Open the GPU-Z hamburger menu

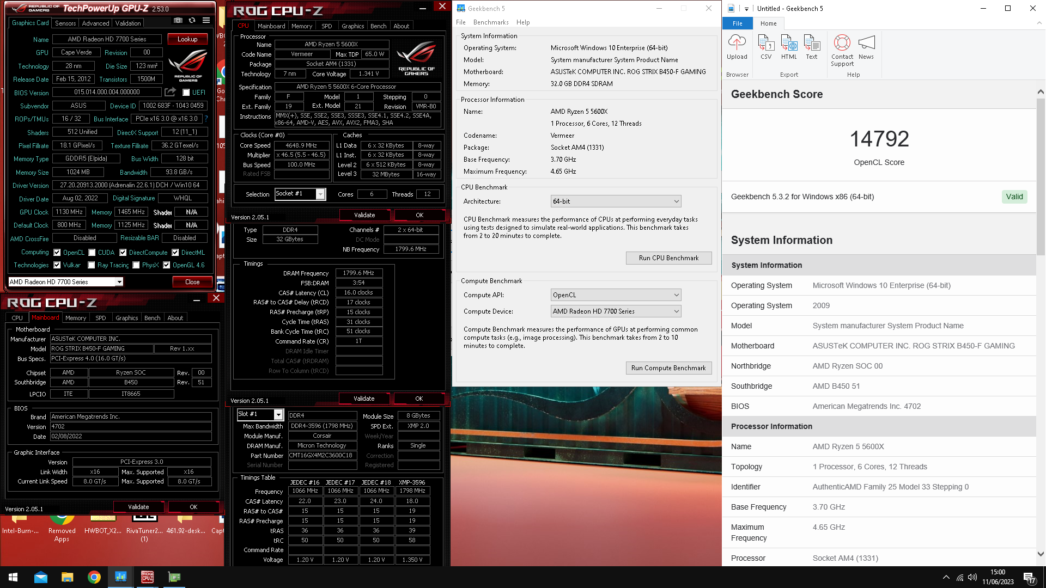206,21
